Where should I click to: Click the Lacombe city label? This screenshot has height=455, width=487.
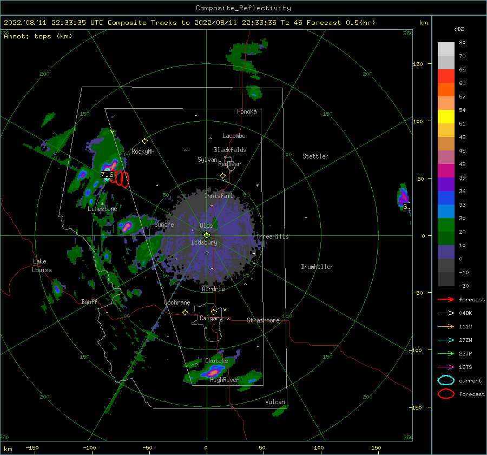(x=234, y=136)
